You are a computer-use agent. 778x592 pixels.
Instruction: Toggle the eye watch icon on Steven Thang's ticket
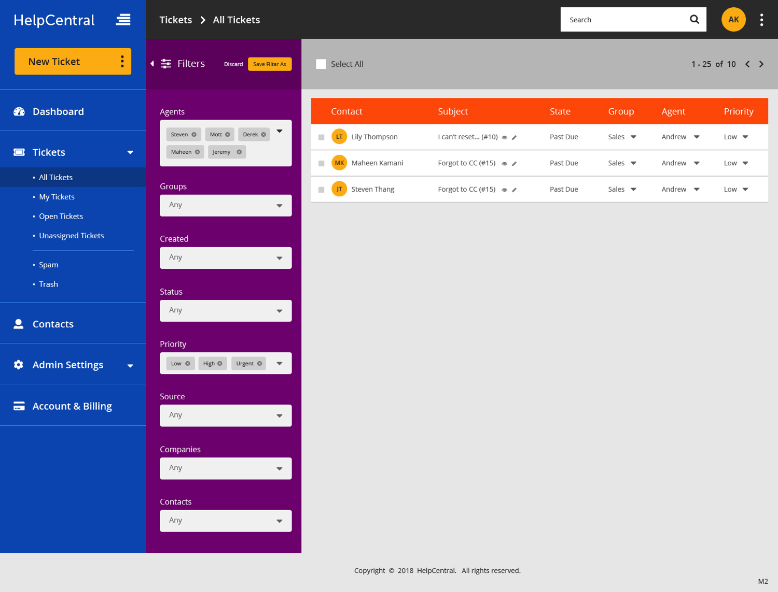504,190
